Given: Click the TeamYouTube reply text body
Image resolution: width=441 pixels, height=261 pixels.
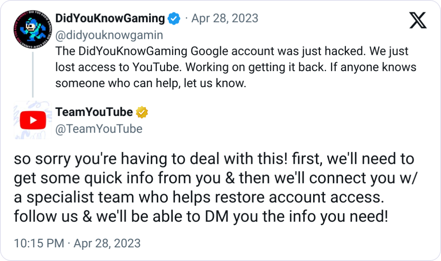Looking at the screenshot, I should [216, 188].
